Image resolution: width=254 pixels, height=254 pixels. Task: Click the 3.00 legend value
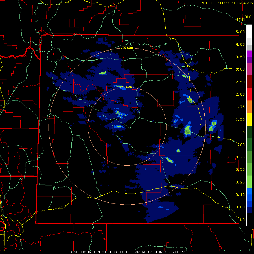click(x=240, y=69)
